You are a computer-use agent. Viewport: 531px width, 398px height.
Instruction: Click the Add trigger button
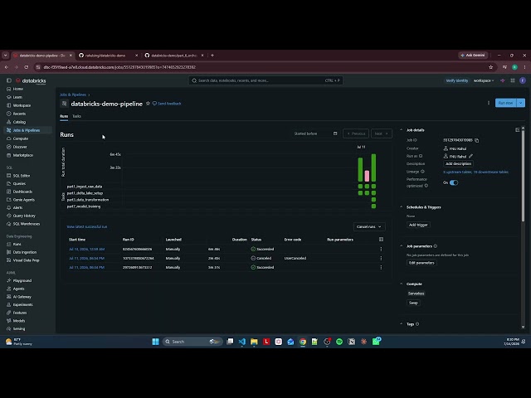[418, 225]
